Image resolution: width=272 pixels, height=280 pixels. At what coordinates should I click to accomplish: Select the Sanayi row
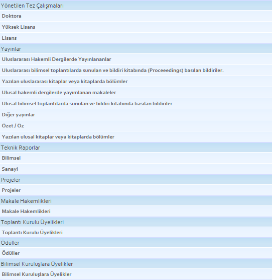point(136,169)
